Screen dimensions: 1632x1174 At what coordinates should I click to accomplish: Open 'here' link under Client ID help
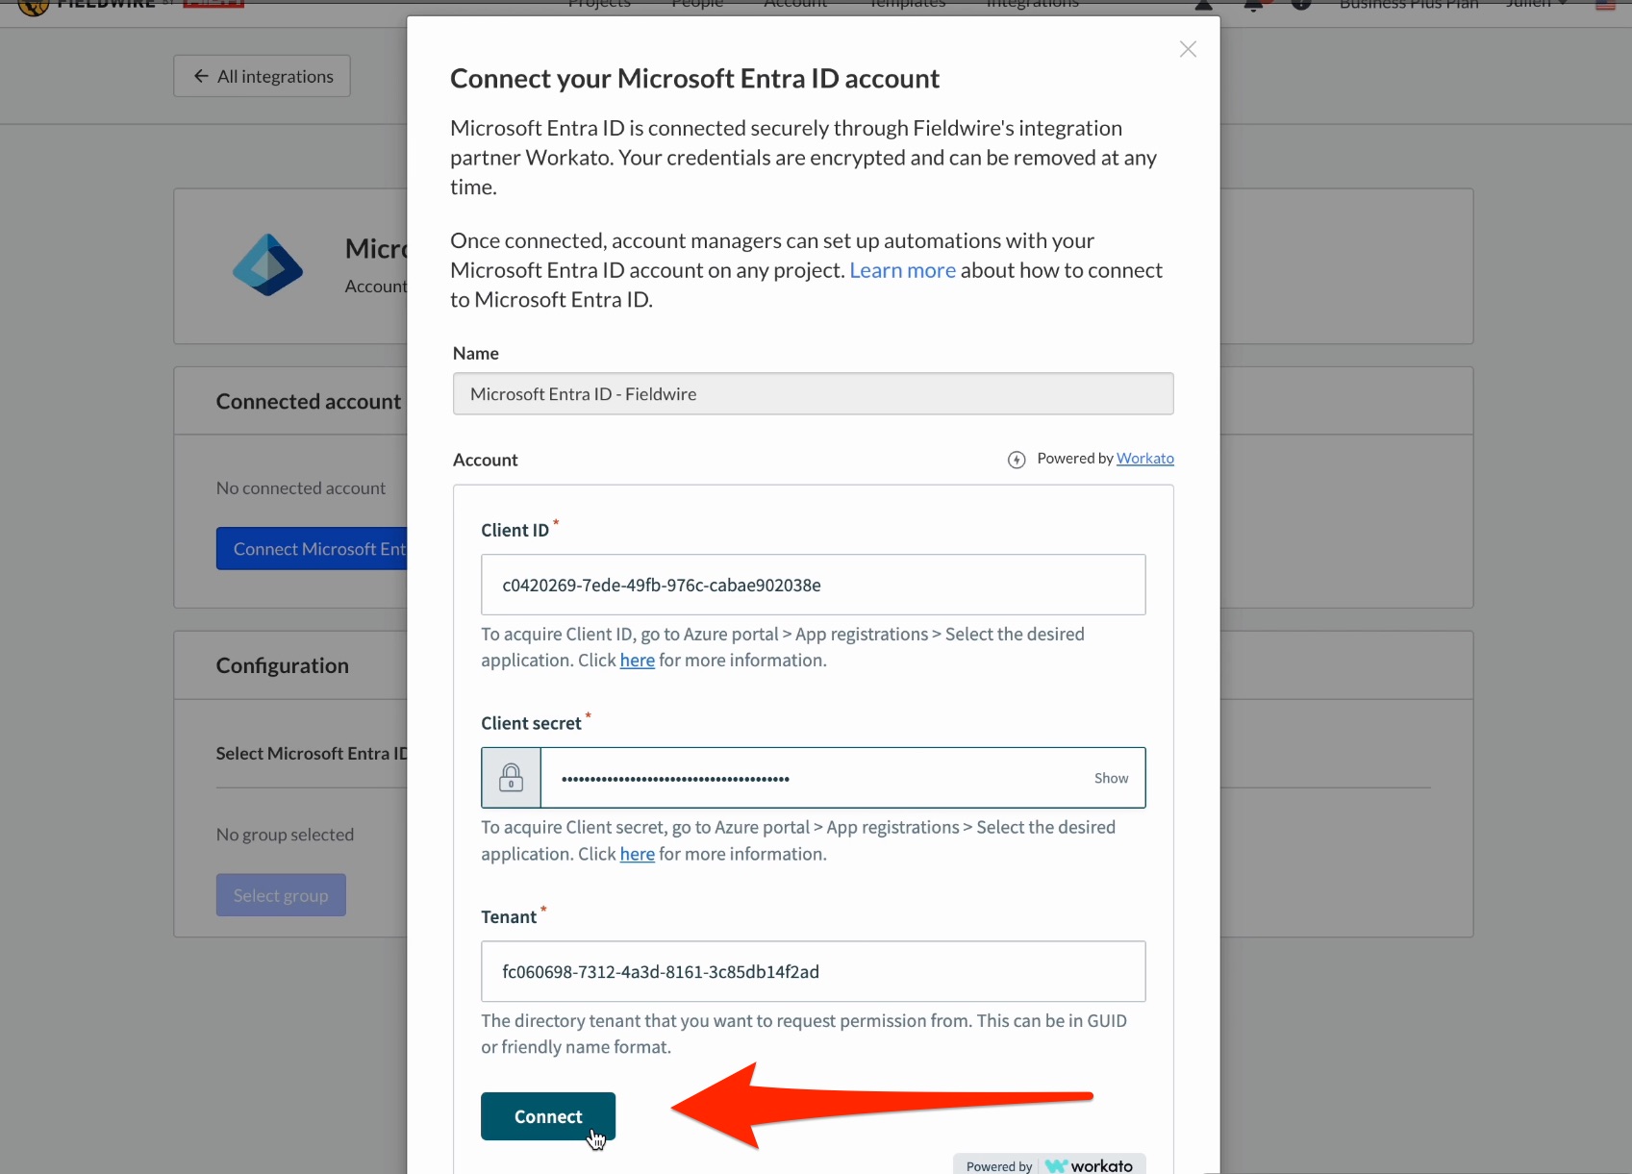(x=637, y=661)
